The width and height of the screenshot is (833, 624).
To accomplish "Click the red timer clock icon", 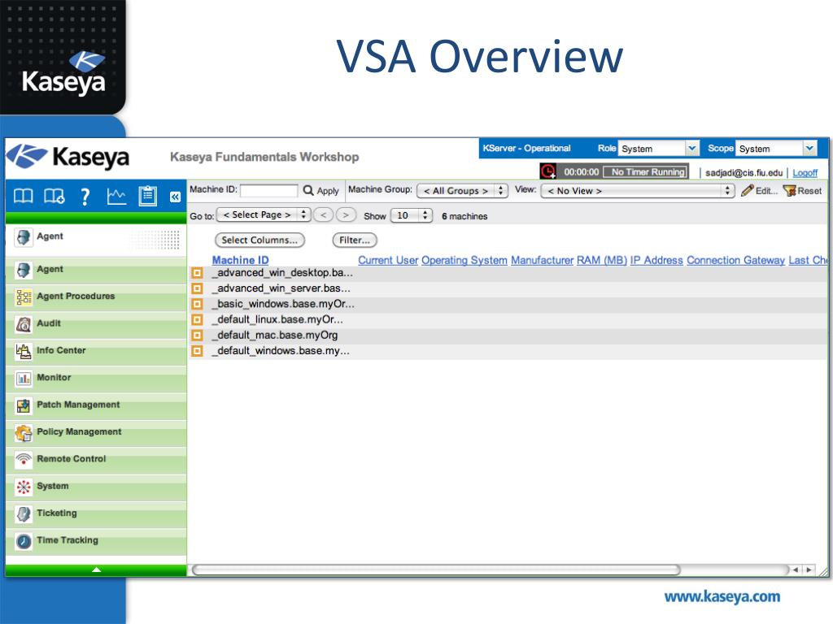I will [x=547, y=171].
